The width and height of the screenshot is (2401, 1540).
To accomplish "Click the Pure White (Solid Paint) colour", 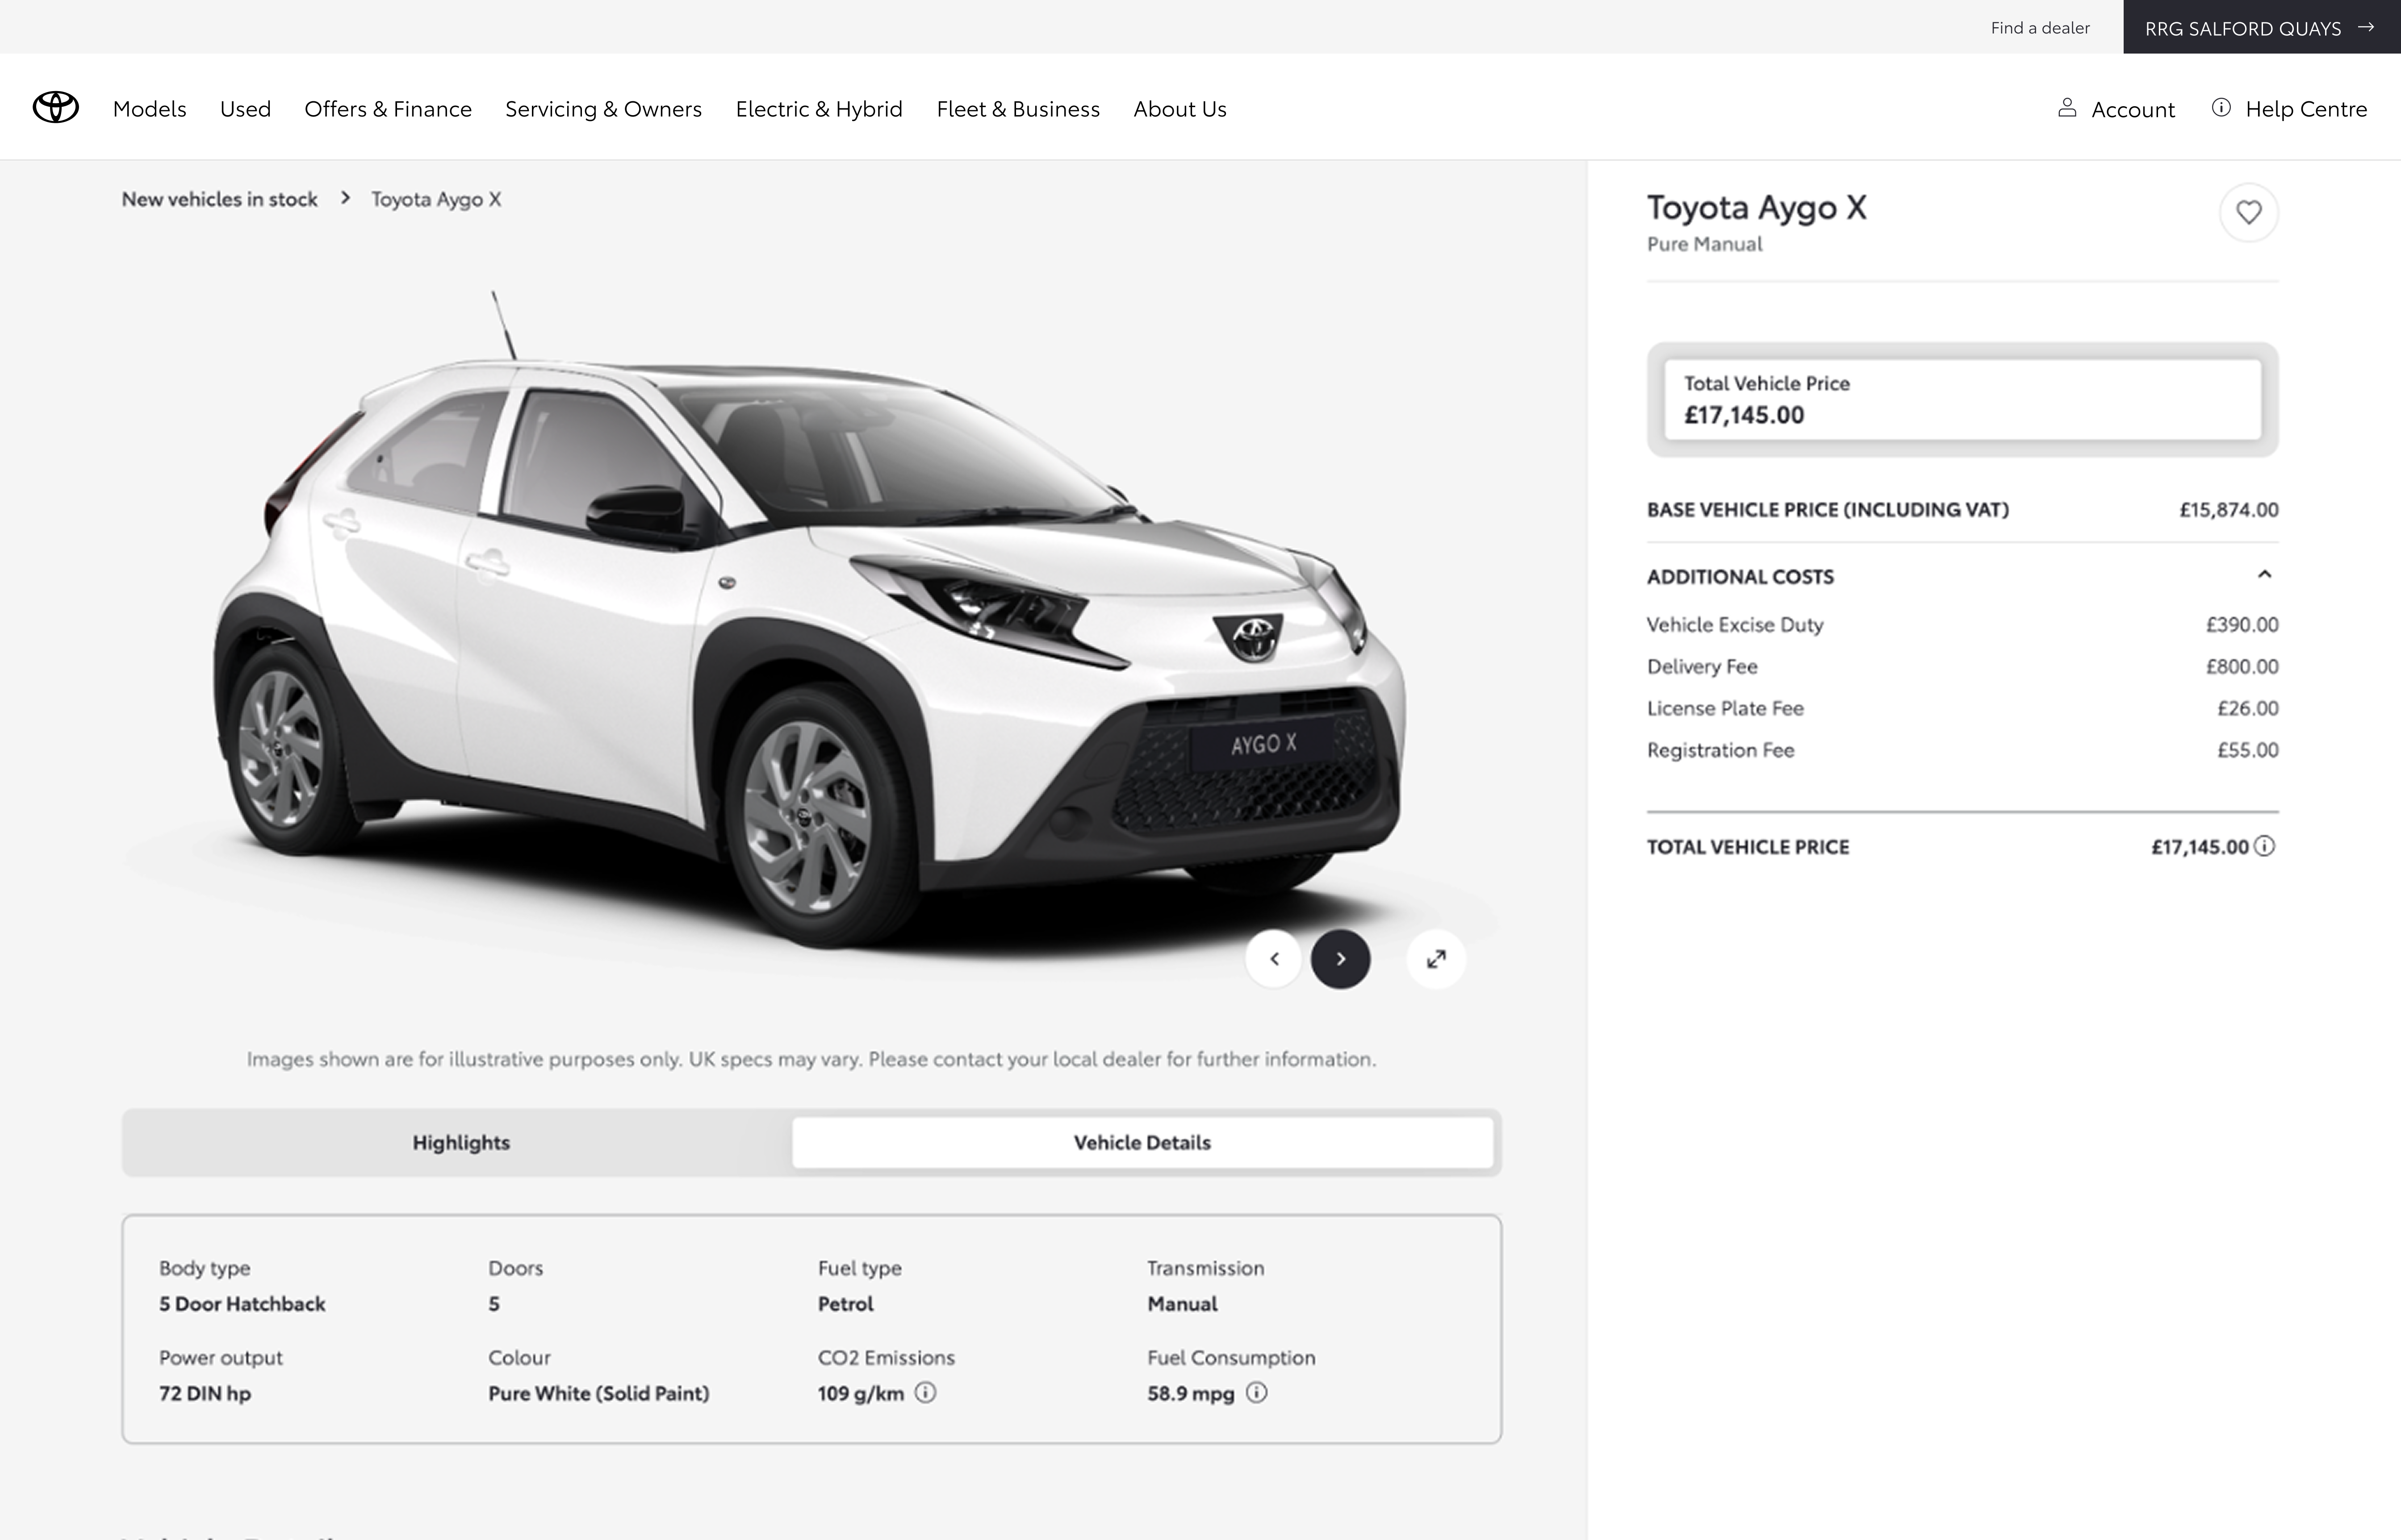I will click(x=598, y=1393).
